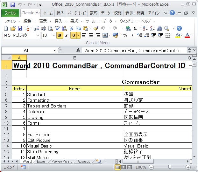
Task: Switch to Normal view in status bar
Action: tap(117, 167)
